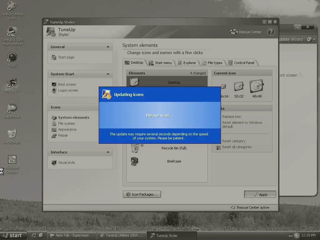Viewport: 320px width, 240px height.
Task: Switch to TuneUp Utilities 2009 taskbar button
Action: (122, 235)
